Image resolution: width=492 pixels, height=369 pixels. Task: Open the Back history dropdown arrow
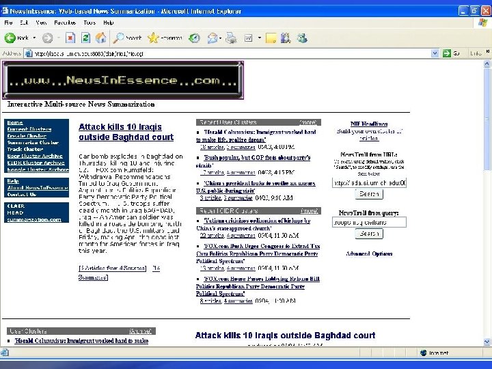tap(34, 38)
